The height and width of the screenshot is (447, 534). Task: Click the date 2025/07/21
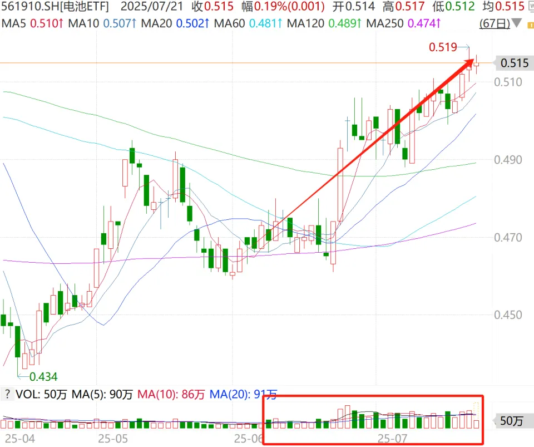[151, 7]
